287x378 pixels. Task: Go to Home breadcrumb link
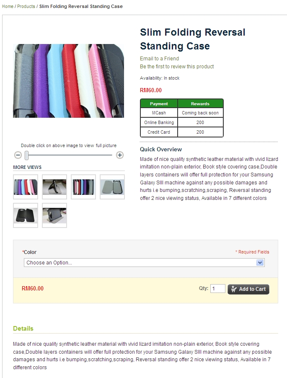point(8,7)
